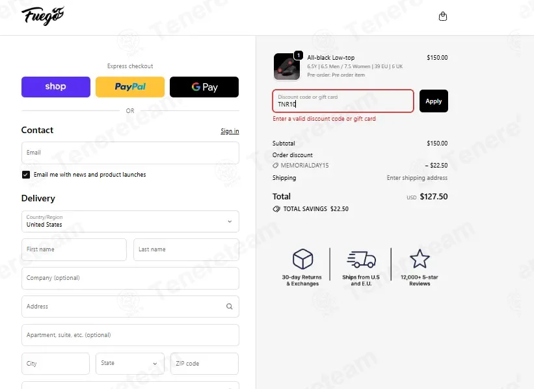
Task: Expand the Country/Region dropdown
Action: click(130, 221)
